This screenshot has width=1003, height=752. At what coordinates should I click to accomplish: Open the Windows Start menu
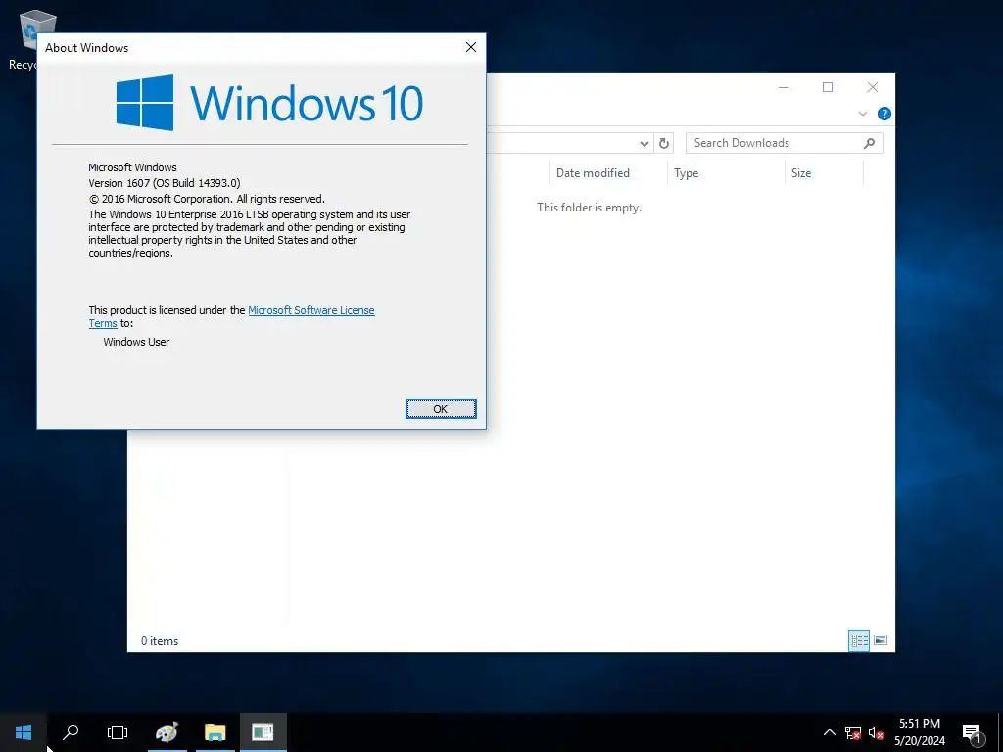point(24,732)
